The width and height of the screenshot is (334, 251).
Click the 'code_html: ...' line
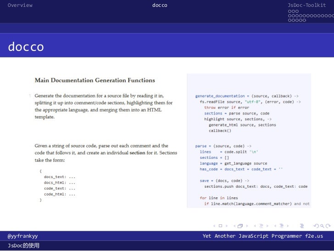(x=60, y=194)
